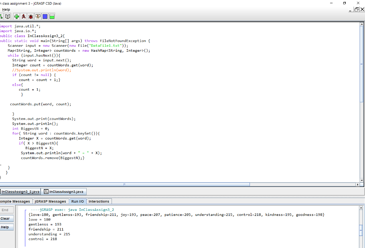Image resolution: width=365 pixels, height=248 pixels.
Task: Minimize the jGRASP application window
Action: (x=331, y=3)
